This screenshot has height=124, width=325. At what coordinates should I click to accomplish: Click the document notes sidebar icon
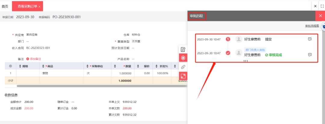pos(183,49)
